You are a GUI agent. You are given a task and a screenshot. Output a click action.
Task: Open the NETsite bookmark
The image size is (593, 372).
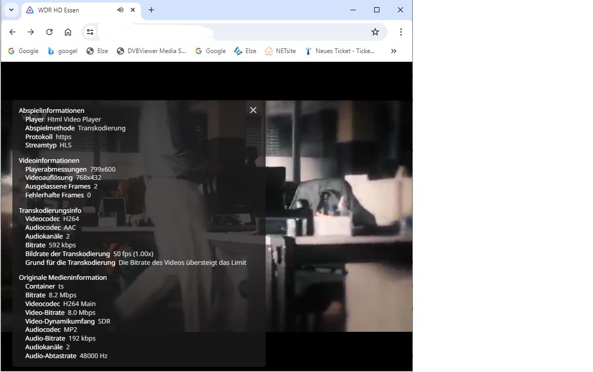pos(280,51)
